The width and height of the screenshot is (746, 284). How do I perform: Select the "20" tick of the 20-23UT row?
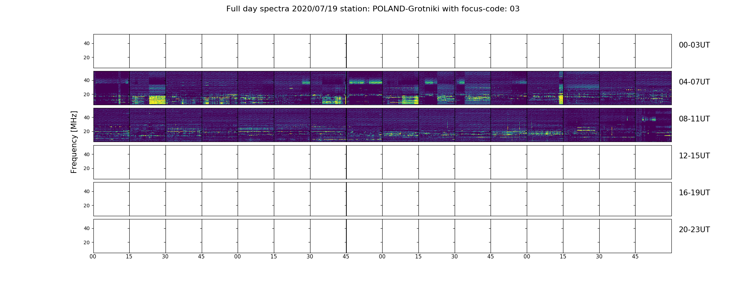86,242
